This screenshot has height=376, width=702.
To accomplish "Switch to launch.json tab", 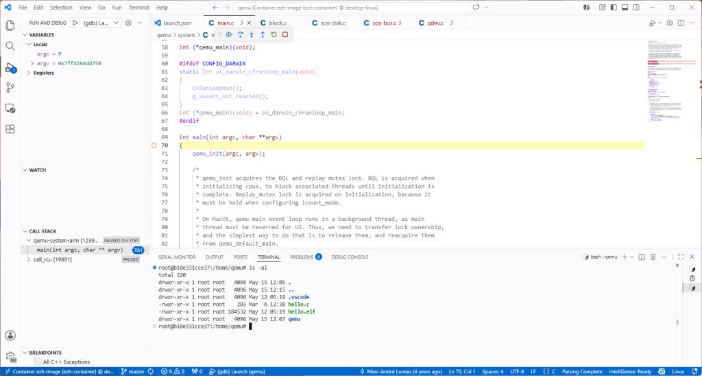I will [177, 23].
